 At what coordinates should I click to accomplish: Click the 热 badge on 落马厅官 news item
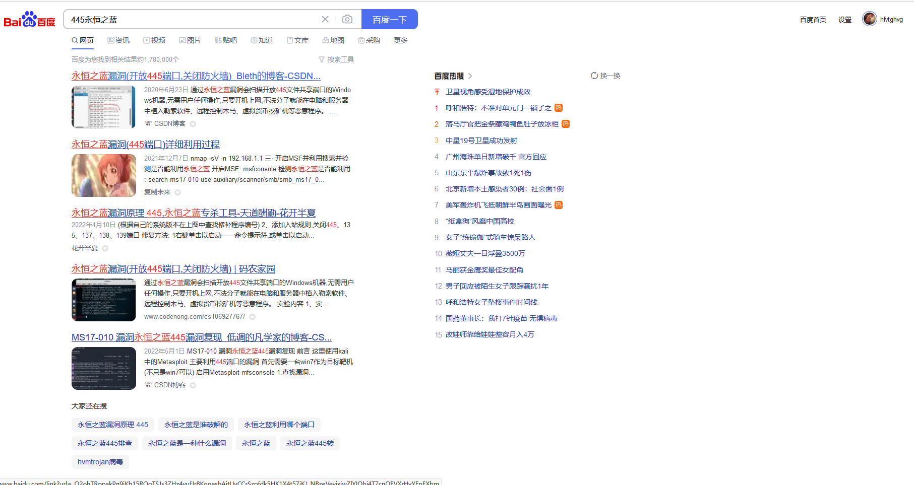(566, 124)
